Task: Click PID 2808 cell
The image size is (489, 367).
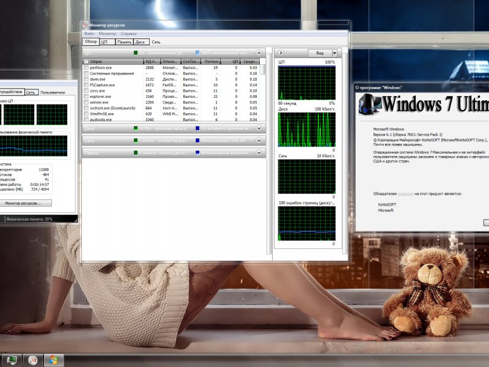Action: pyautogui.click(x=150, y=67)
